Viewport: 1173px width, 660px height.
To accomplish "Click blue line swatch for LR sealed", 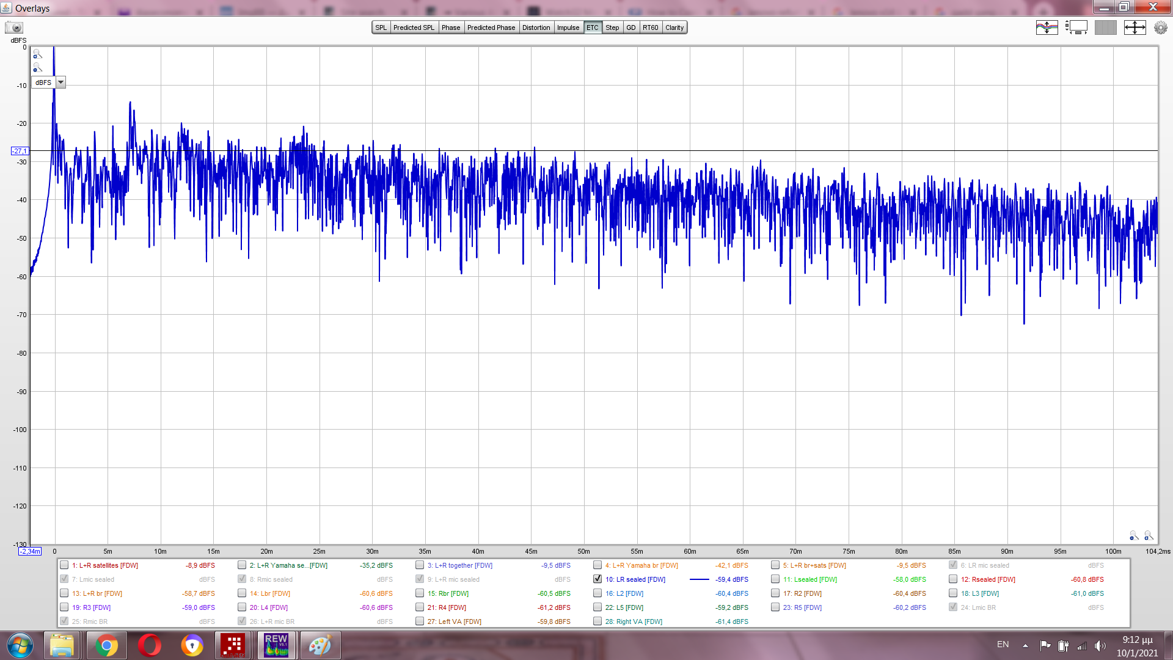I will tap(699, 579).
